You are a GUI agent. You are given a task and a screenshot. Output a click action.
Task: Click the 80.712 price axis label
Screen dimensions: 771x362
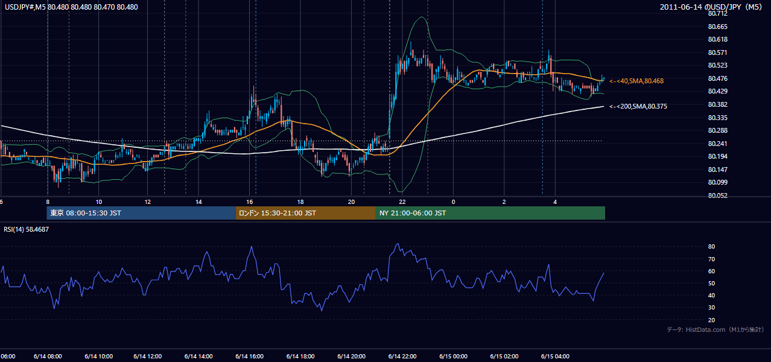[x=717, y=14]
